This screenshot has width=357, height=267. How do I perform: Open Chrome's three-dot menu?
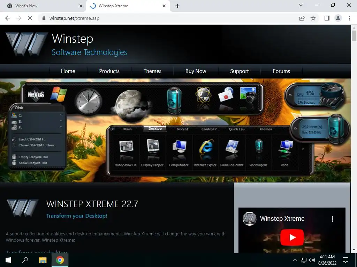pyautogui.click(x=349, y=18)
